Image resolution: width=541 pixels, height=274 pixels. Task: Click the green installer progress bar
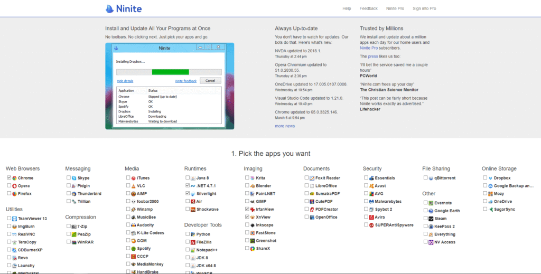point(170,72)
